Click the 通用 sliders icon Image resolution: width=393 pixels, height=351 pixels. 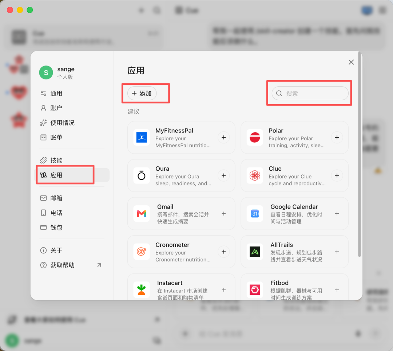click(x=43, y=94)
